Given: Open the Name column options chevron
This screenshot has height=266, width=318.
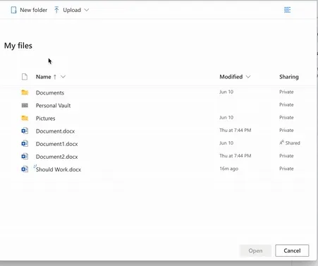Looking at the screenshot, I should [63, 77].
